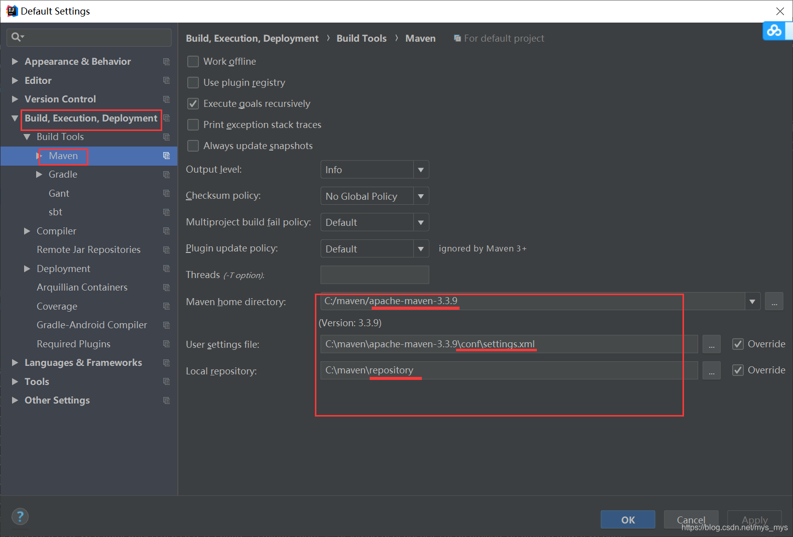The image size is (793, 537).
Task: Expand the Editor tree node
Action: tap(15, 80)
